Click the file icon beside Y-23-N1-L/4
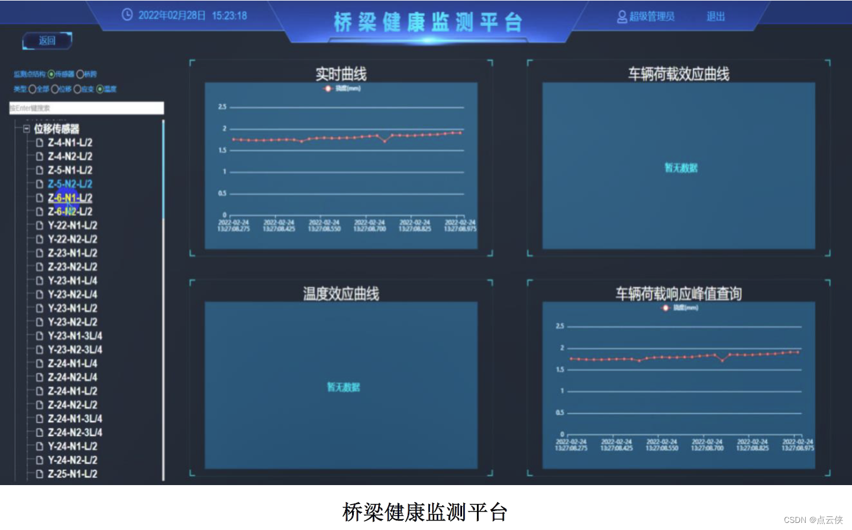 point(40,281)
